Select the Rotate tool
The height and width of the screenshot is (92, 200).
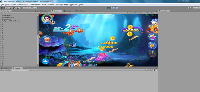pos(11,8)
